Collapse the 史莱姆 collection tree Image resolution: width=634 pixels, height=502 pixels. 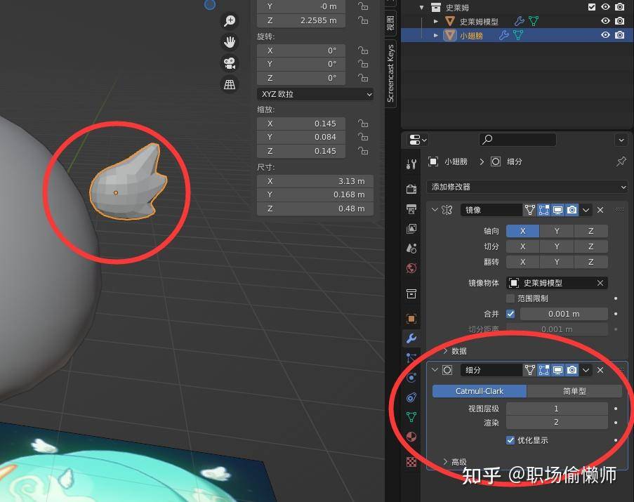point(422,7)
